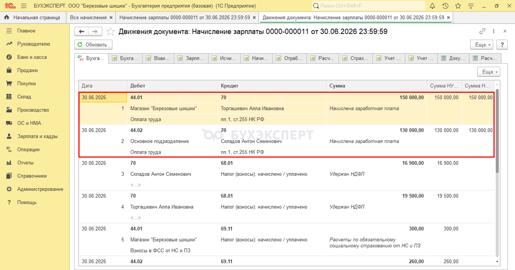
Task: Switch to the Начи... register tab
Action: point(257,58)
